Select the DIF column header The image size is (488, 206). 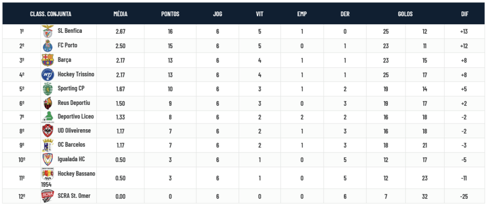pos(464,14)
